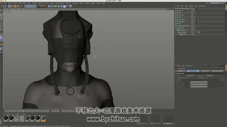Click the material tag on NeckPiece row

pos(196,21)
